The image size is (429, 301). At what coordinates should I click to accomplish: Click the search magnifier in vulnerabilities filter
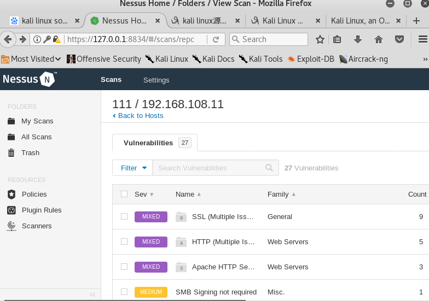[269, 168]
